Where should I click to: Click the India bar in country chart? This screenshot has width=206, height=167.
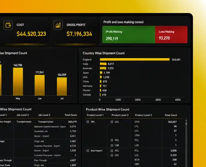point(103,64)
